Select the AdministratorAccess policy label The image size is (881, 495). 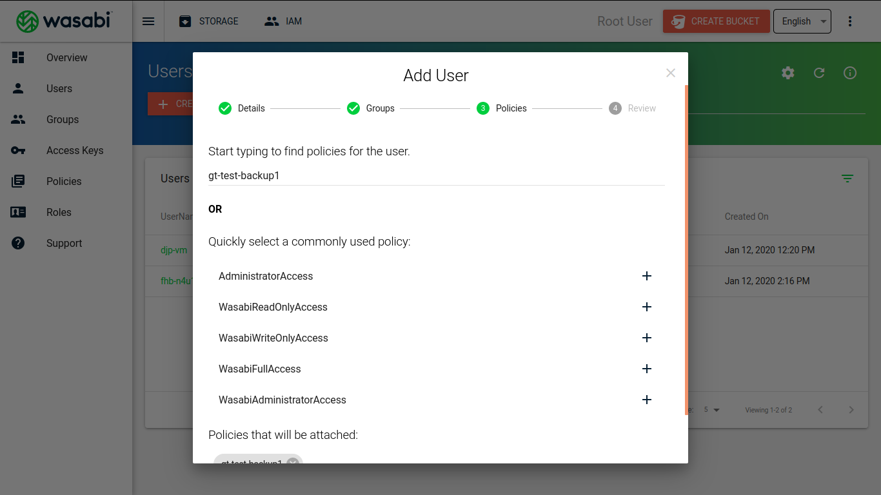(266, 276)
